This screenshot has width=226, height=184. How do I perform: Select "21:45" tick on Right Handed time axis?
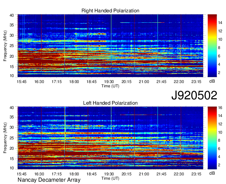tap(162, 82)
